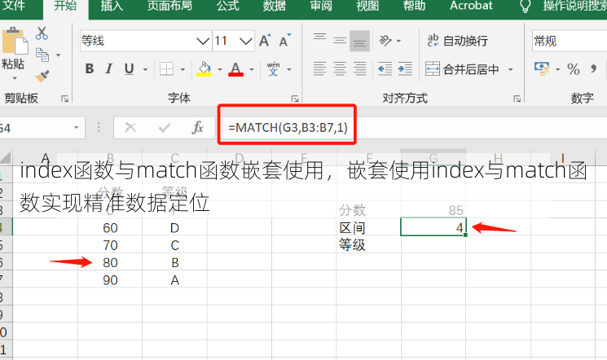This screenshot has width=607, height=360.
Task: Open font group dialog launcher
Action: click(x=295, y=99)
